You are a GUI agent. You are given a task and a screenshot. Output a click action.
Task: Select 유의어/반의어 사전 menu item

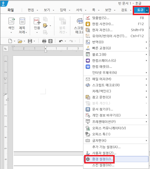[x=116, y=36]
